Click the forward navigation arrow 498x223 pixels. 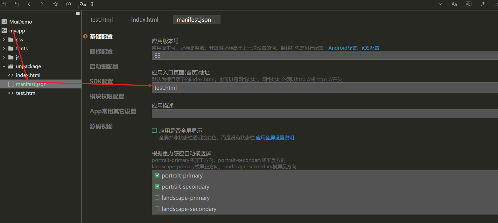click(42, 4)
